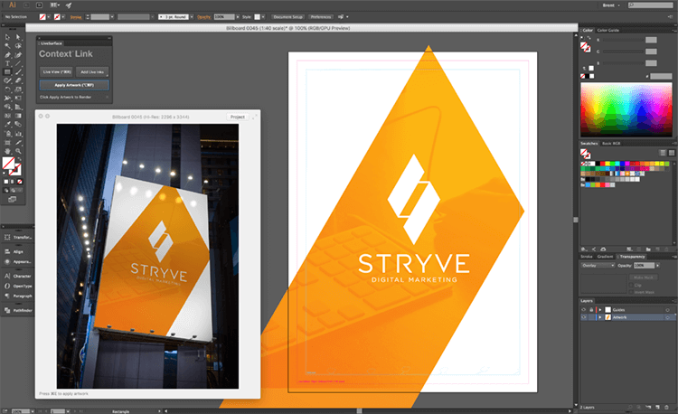
Task: Select the Eyedropper tool
Action: [7, 125]
